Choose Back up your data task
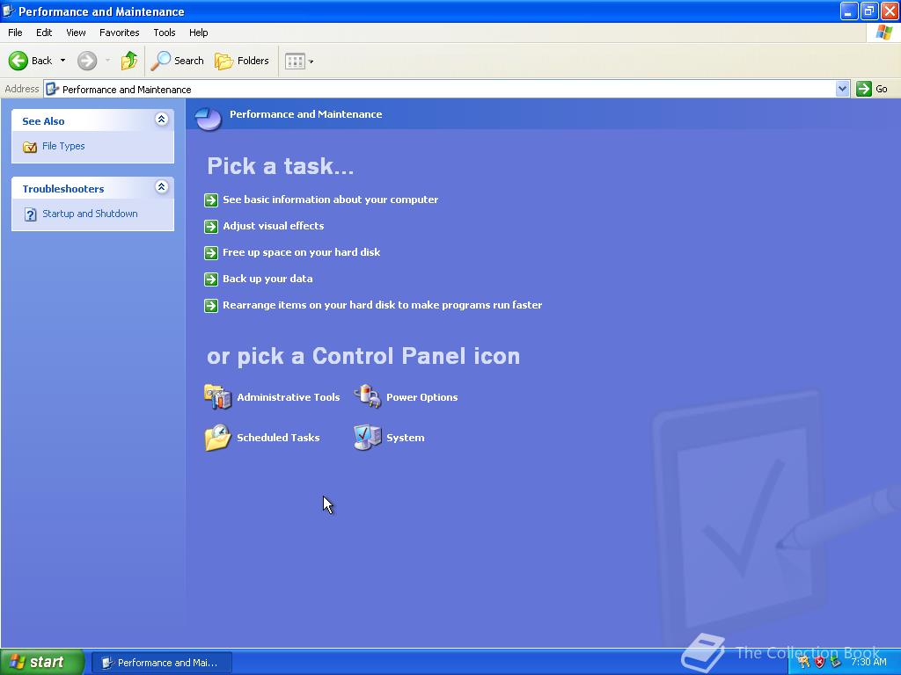901x675 pixels. pos(267,279)
